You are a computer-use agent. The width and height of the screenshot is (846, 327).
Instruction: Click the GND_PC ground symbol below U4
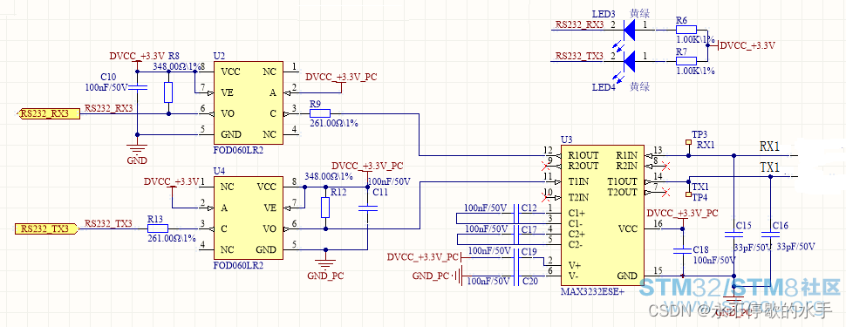[324, 264]
